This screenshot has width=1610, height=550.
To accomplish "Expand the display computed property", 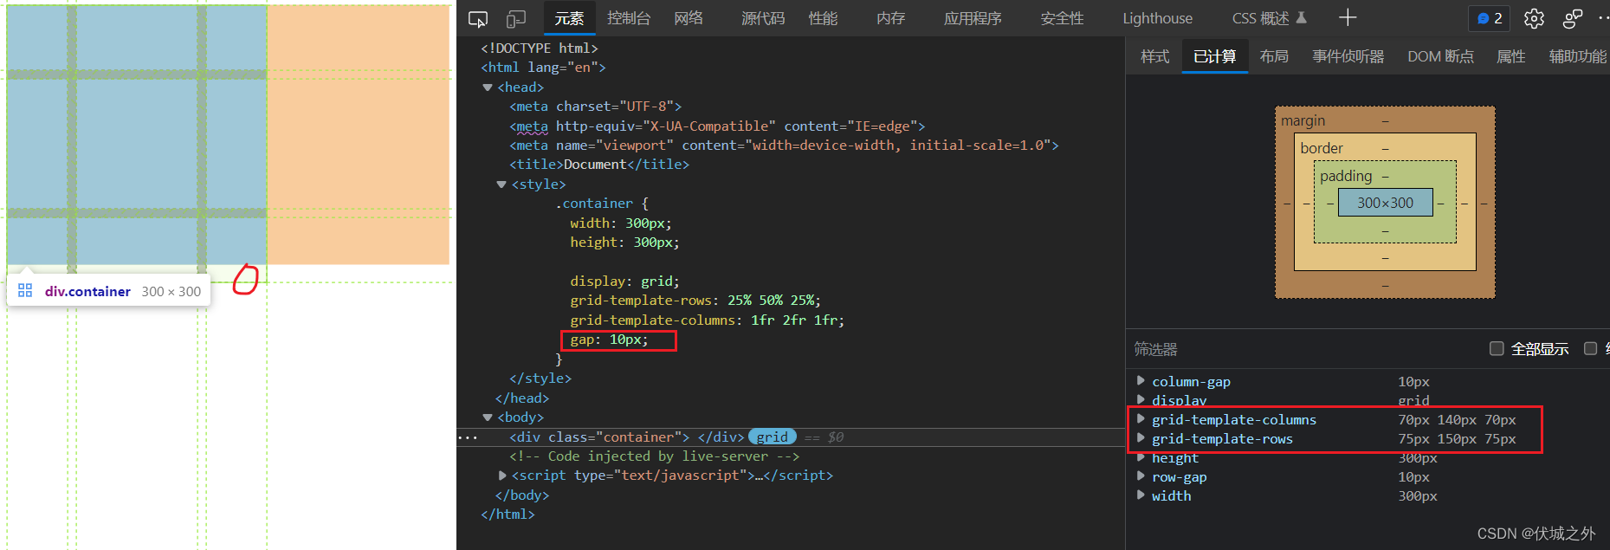I will coord(1141,400).
